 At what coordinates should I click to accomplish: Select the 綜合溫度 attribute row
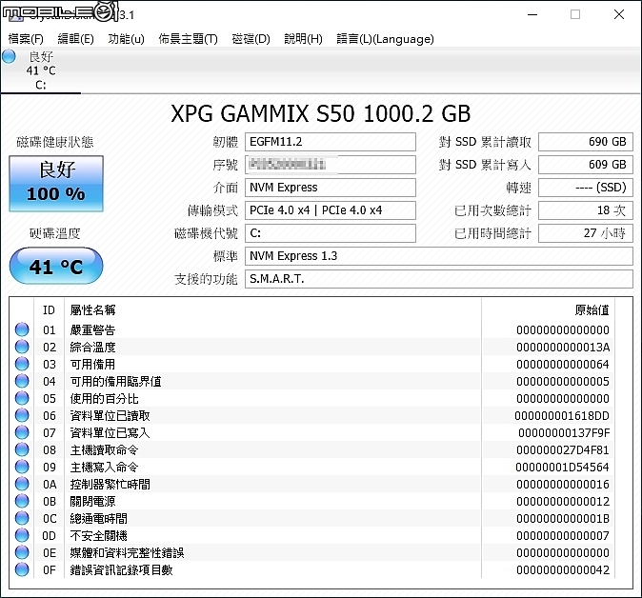(x=312, y=347)
